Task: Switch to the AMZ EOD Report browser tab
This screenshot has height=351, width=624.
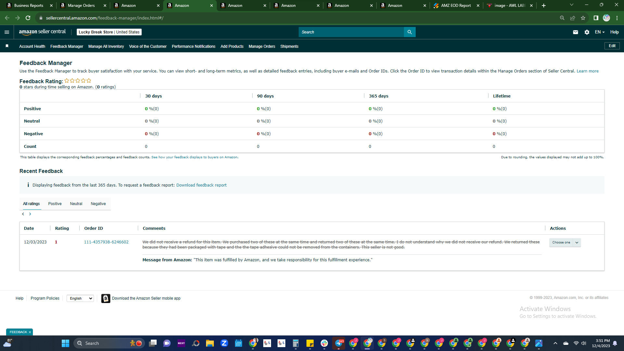Action: pyautogui.click(x=456, y=6)
